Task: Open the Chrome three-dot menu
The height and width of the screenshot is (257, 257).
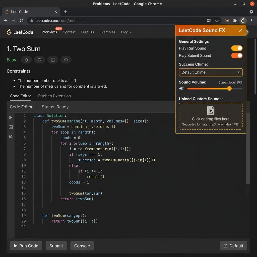Action: point(251,21)
